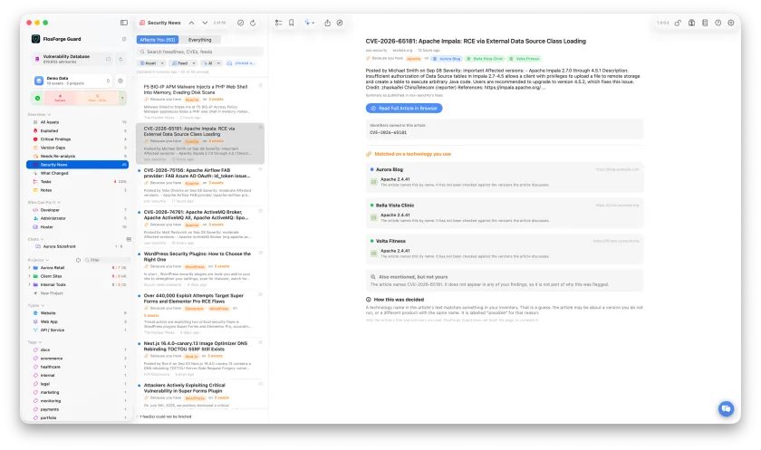The width and height of the screenshot is (761, 450).
Task: Toggle the sidebar panel icon
Action: click(x=124, y=23)
